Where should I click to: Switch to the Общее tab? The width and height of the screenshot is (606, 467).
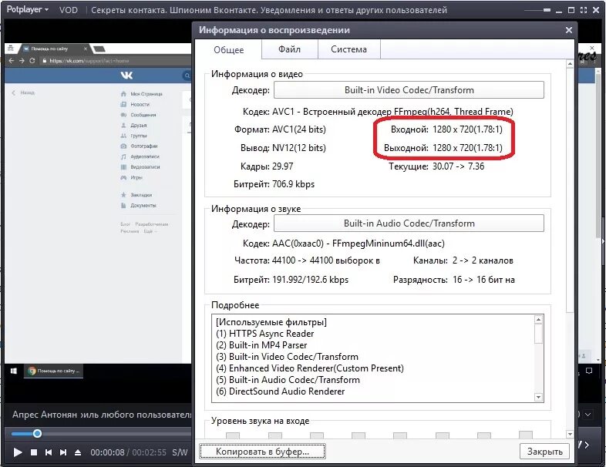coord(229,50)
